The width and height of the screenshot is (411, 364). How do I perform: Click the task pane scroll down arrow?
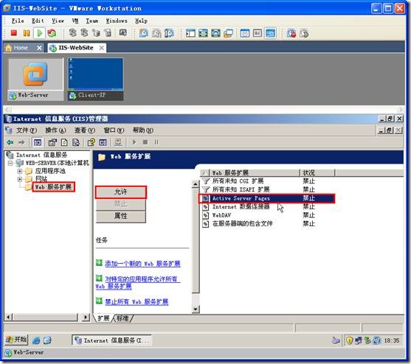tap(196, 309)
